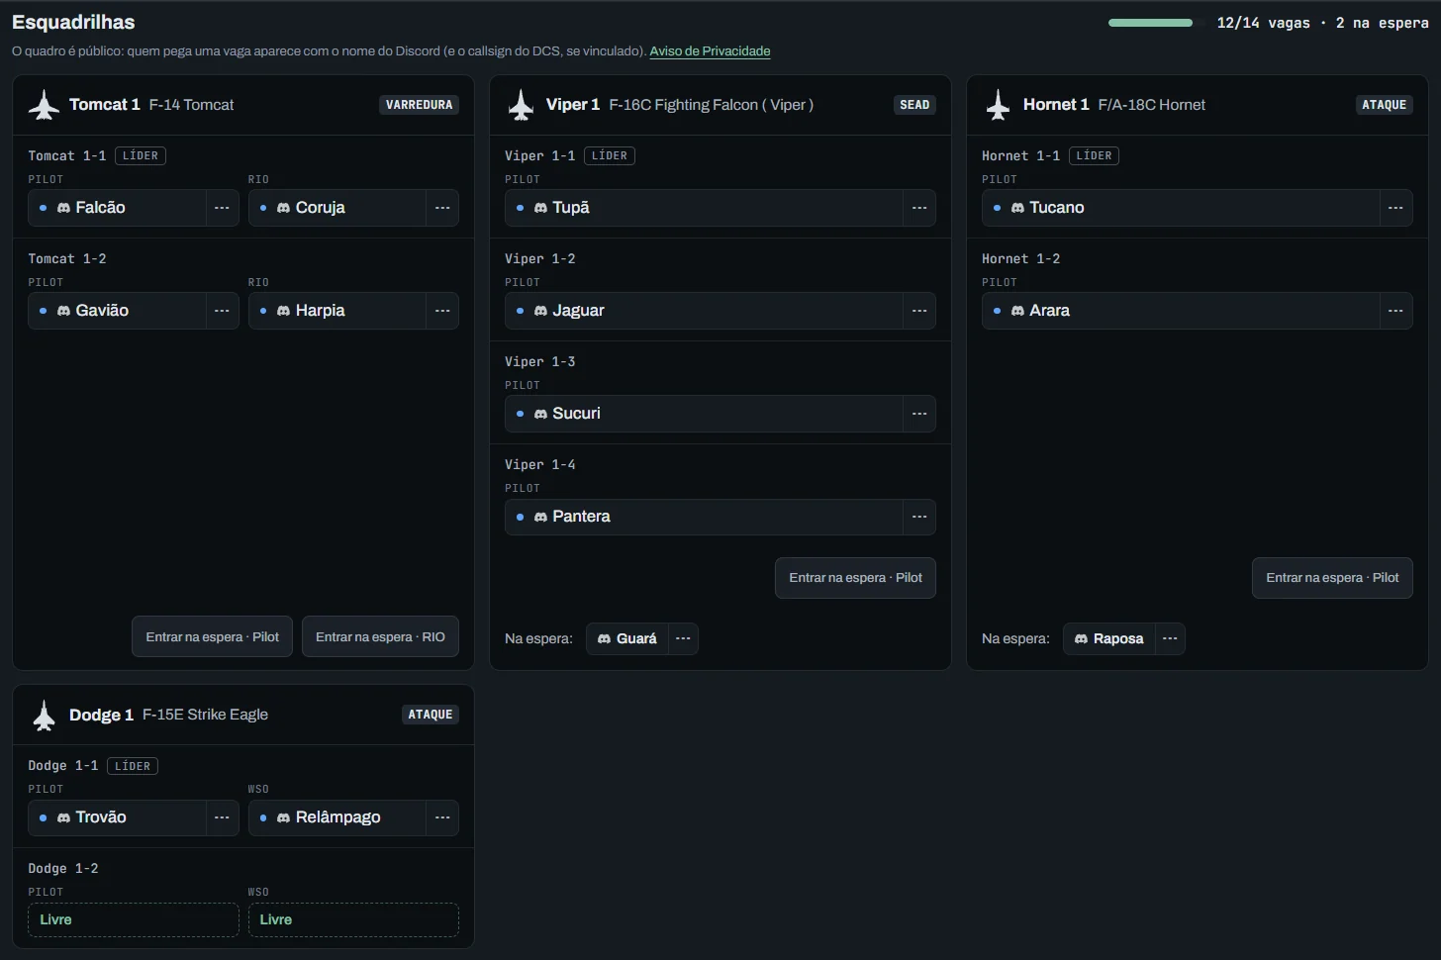Click the Discord icon beside Harpia

[283, 311]
